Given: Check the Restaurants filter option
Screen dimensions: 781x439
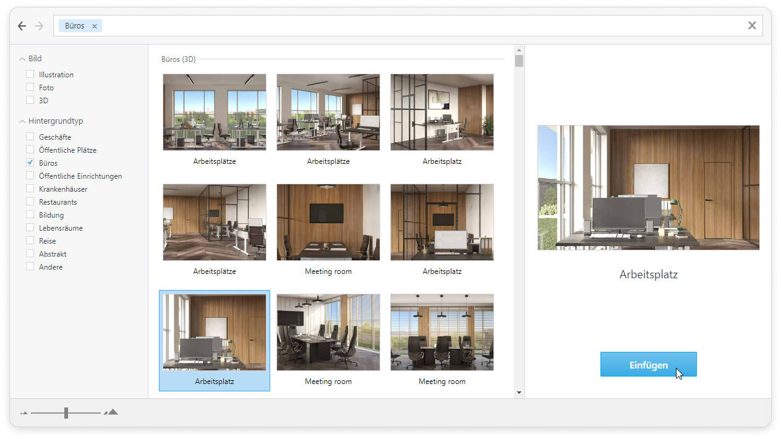Looking at the screenshot, I should pos(30,202).
